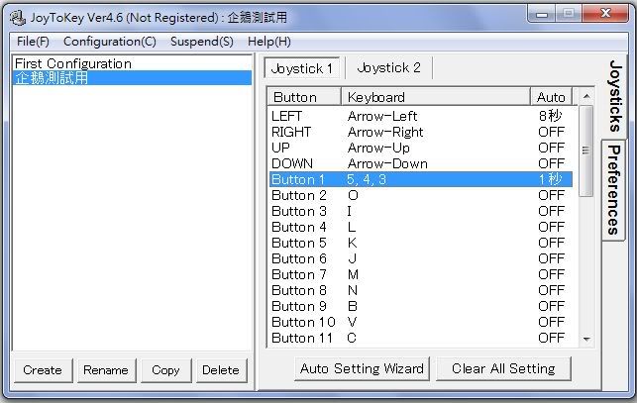This screenshot has width=637, height=403.
Task: Select the Button 9 row mapped to B
Action: (x=421, y=306)
